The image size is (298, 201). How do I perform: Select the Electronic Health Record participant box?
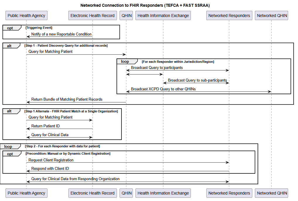93,15
